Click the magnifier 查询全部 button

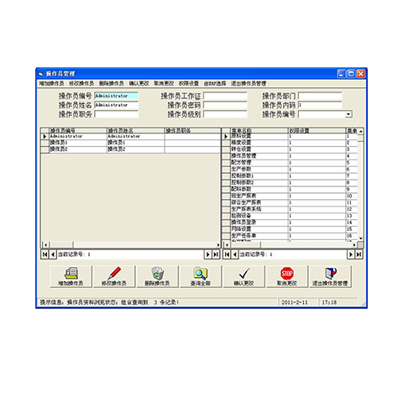pyautogui.click(x=201, y=276)
